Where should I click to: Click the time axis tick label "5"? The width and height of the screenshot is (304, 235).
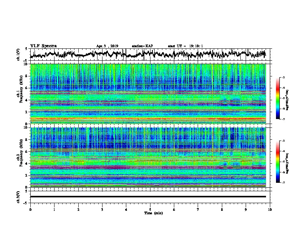pos(150,209)
